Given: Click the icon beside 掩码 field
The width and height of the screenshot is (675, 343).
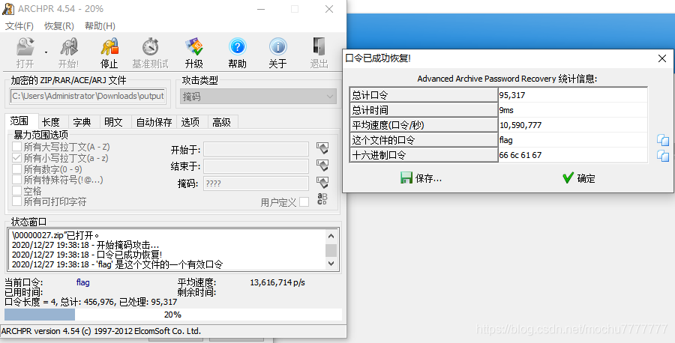Looking at the screenshot, I should click(322, 183).
